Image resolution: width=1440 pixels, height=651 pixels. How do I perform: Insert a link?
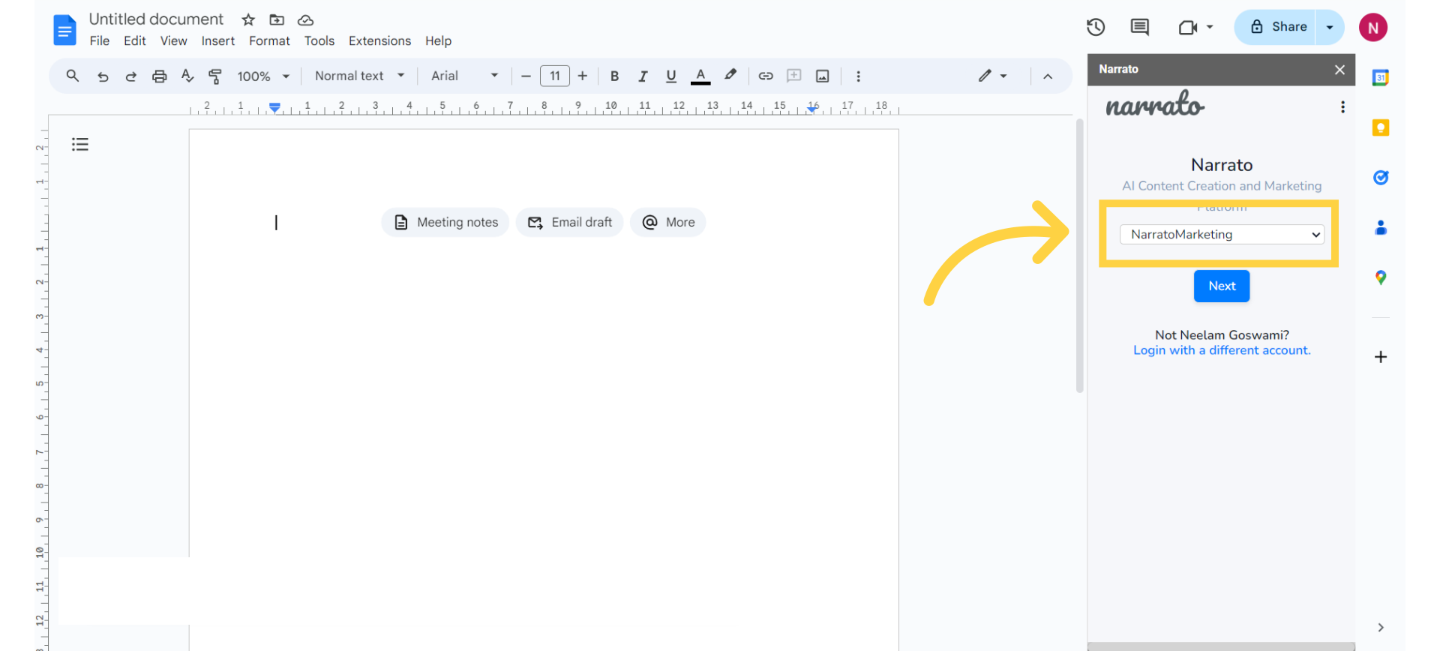point(766,76)
